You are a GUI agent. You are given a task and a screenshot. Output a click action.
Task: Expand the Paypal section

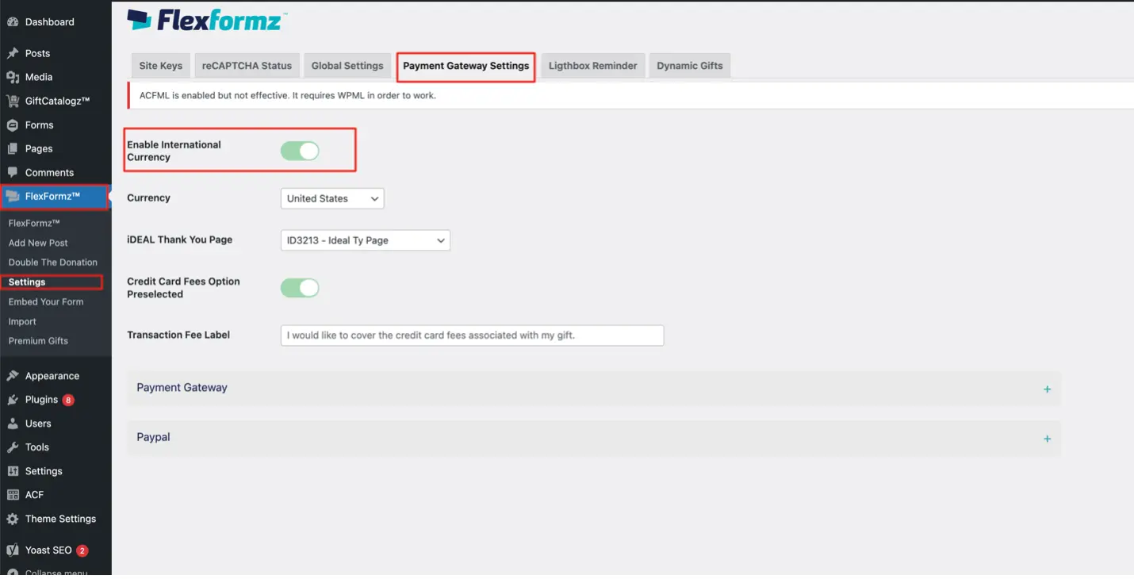tap(1047, 439)
